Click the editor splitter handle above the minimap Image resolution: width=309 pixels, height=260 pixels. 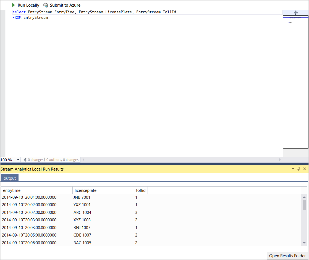pos(295,12)
